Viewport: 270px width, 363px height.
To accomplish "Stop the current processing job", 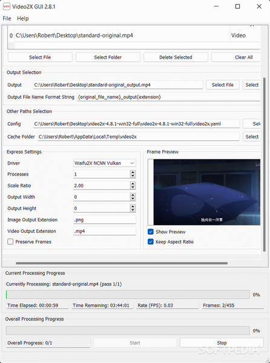I will click(222, 343).
